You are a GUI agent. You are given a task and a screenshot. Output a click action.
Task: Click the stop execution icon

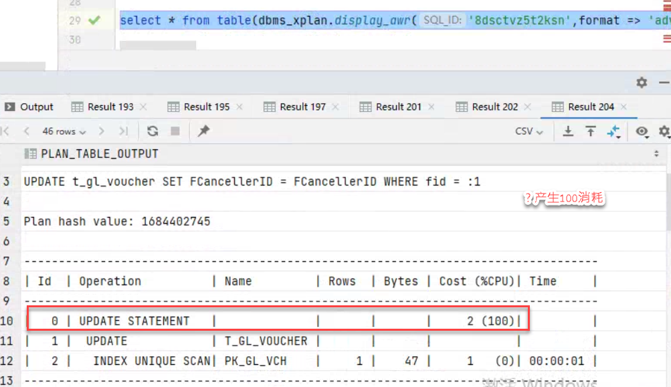(x=175, y=131)
